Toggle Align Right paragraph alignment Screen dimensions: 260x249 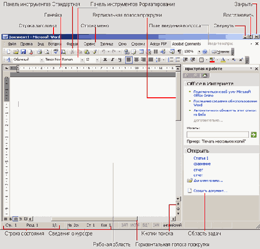tap(143, 59)
